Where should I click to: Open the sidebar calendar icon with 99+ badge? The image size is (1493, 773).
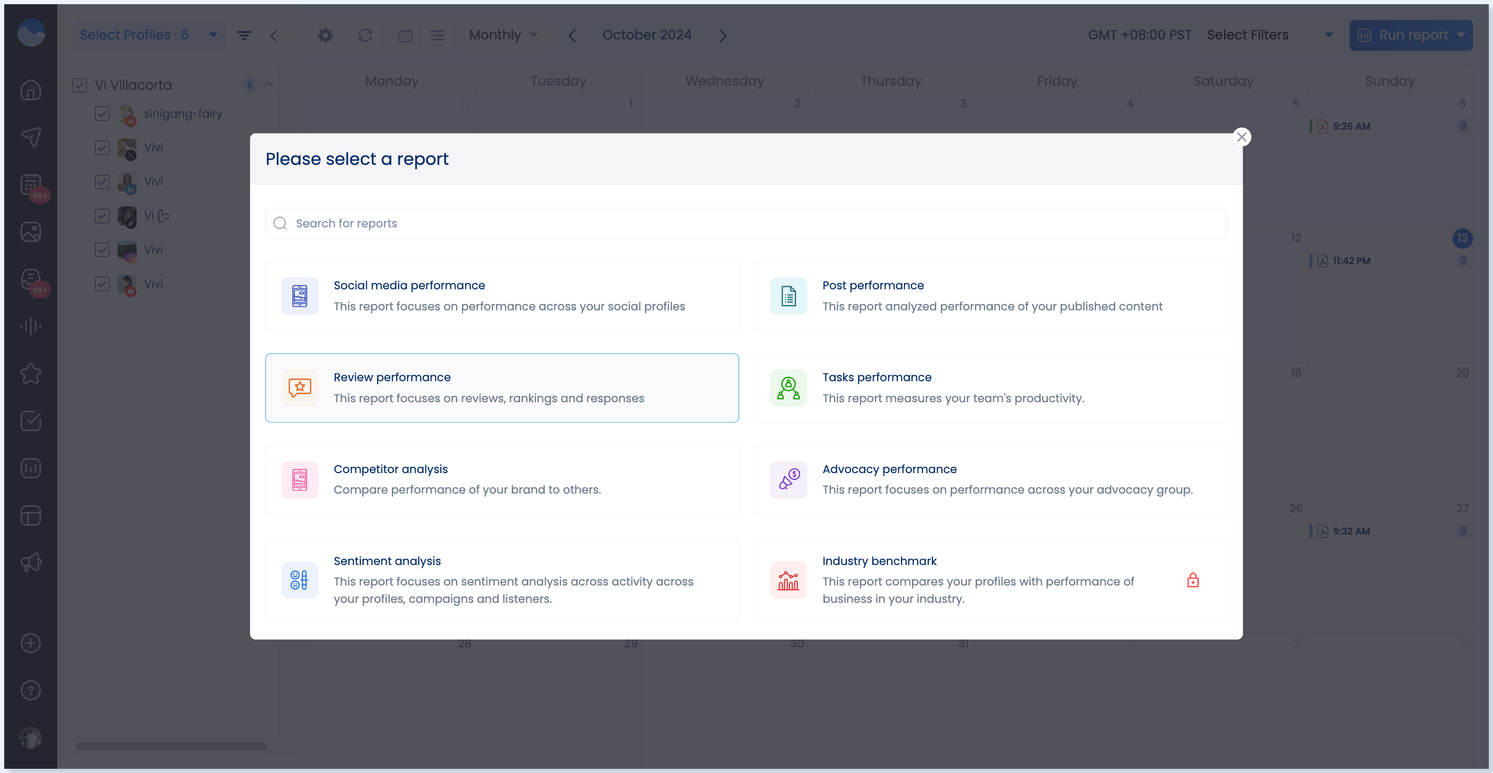(30, 185)
